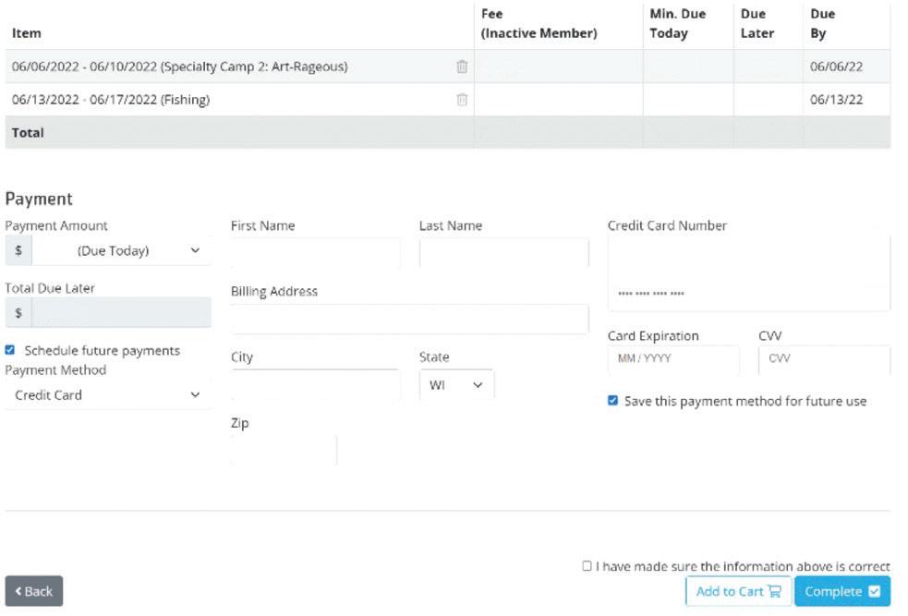Screen dimensions: 908x616
Task: Focus the First Name field
Action: click(x=315, y=253)
